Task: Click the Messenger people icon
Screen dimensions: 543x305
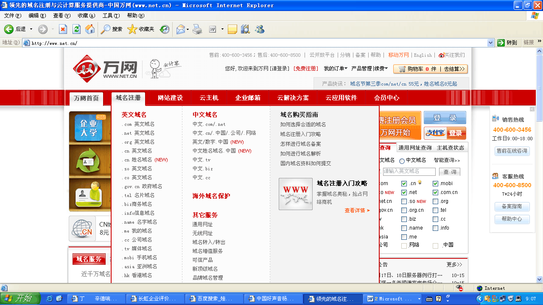Action: (259, 29)
